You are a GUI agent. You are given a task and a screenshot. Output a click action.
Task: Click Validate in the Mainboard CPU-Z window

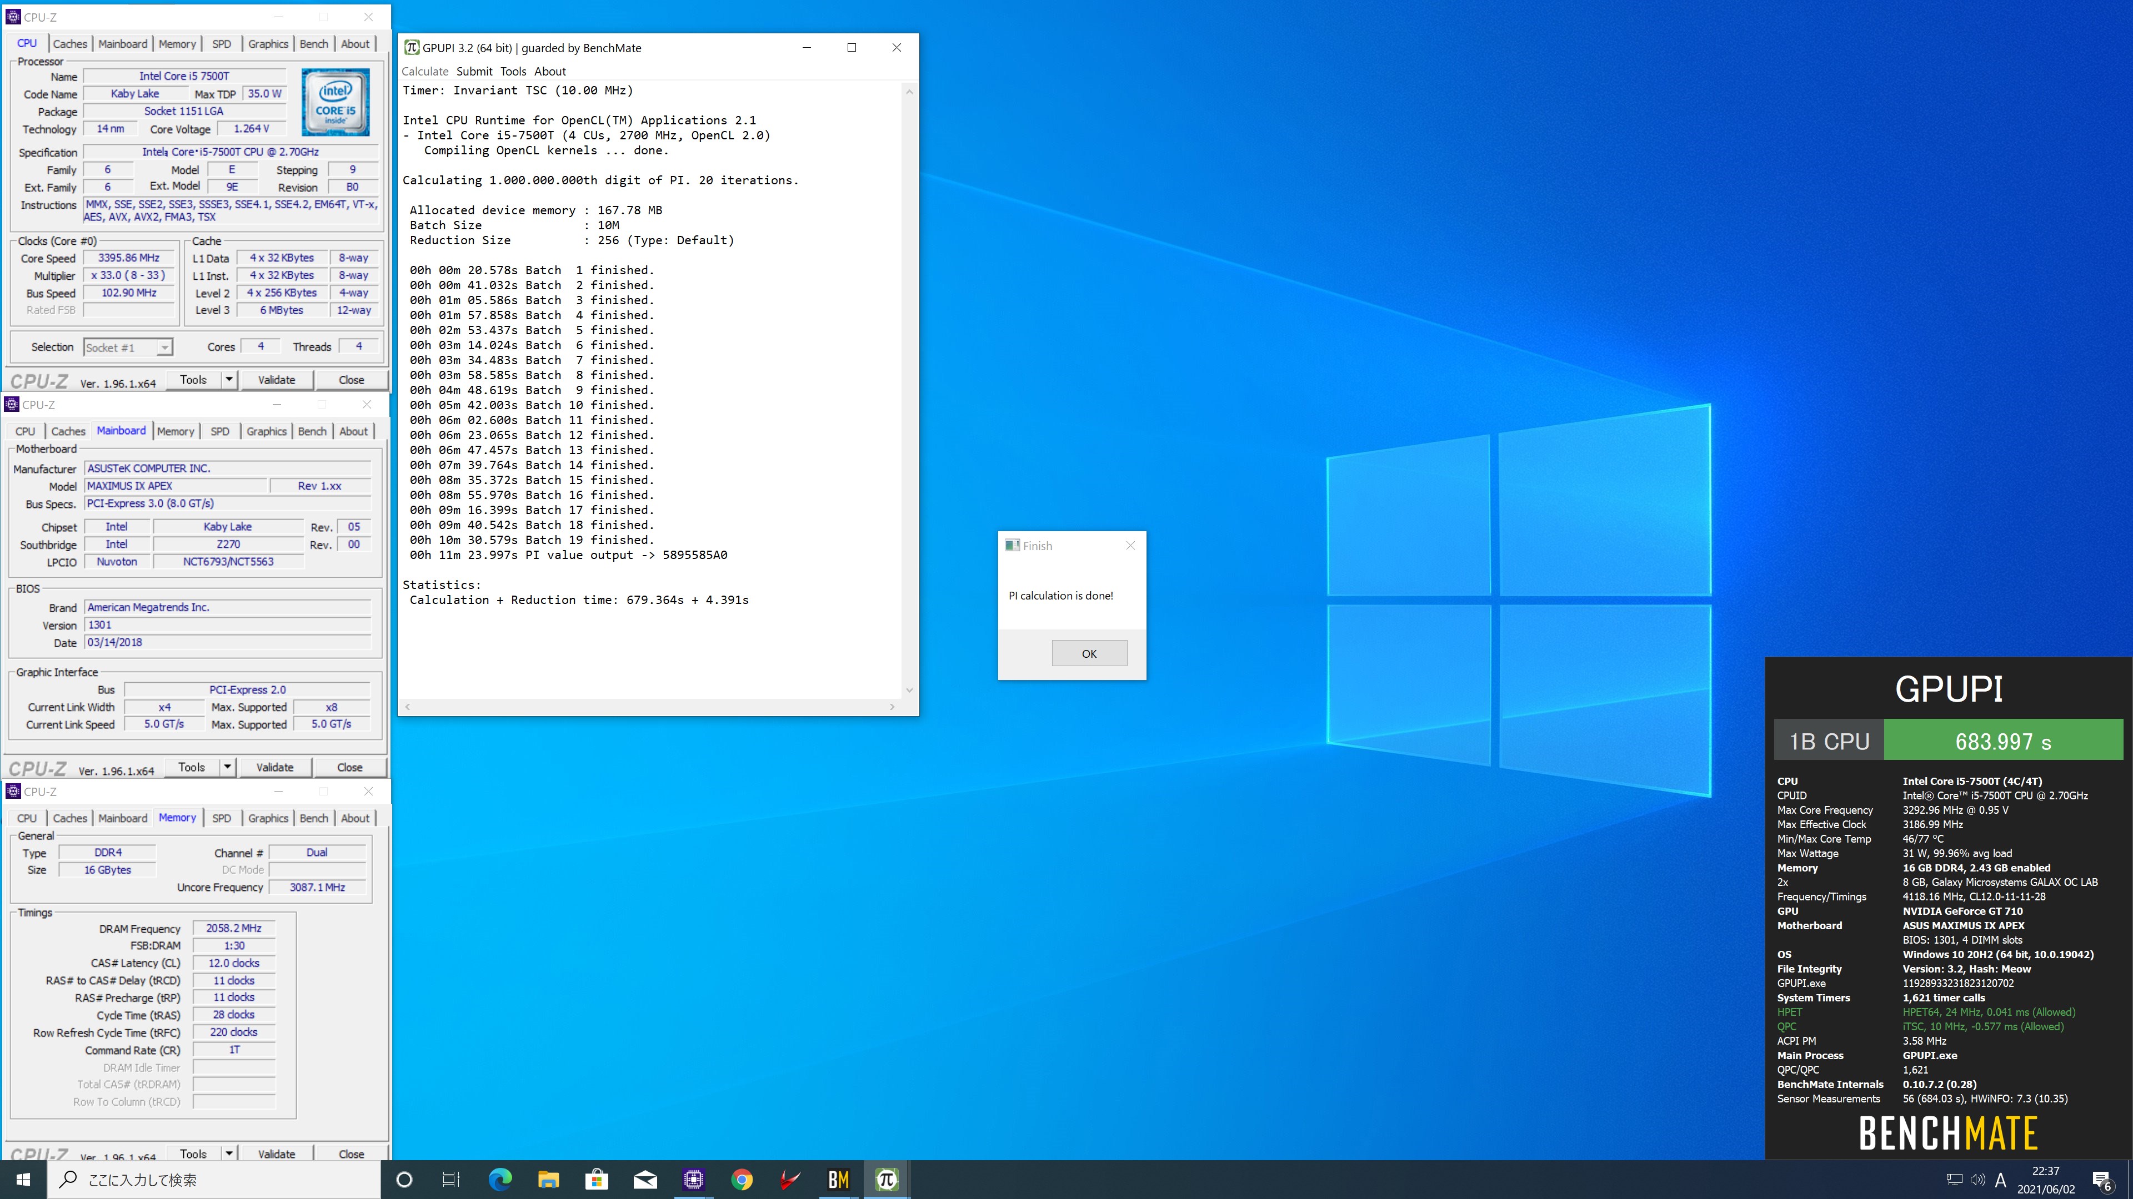[x=275, y=767]
